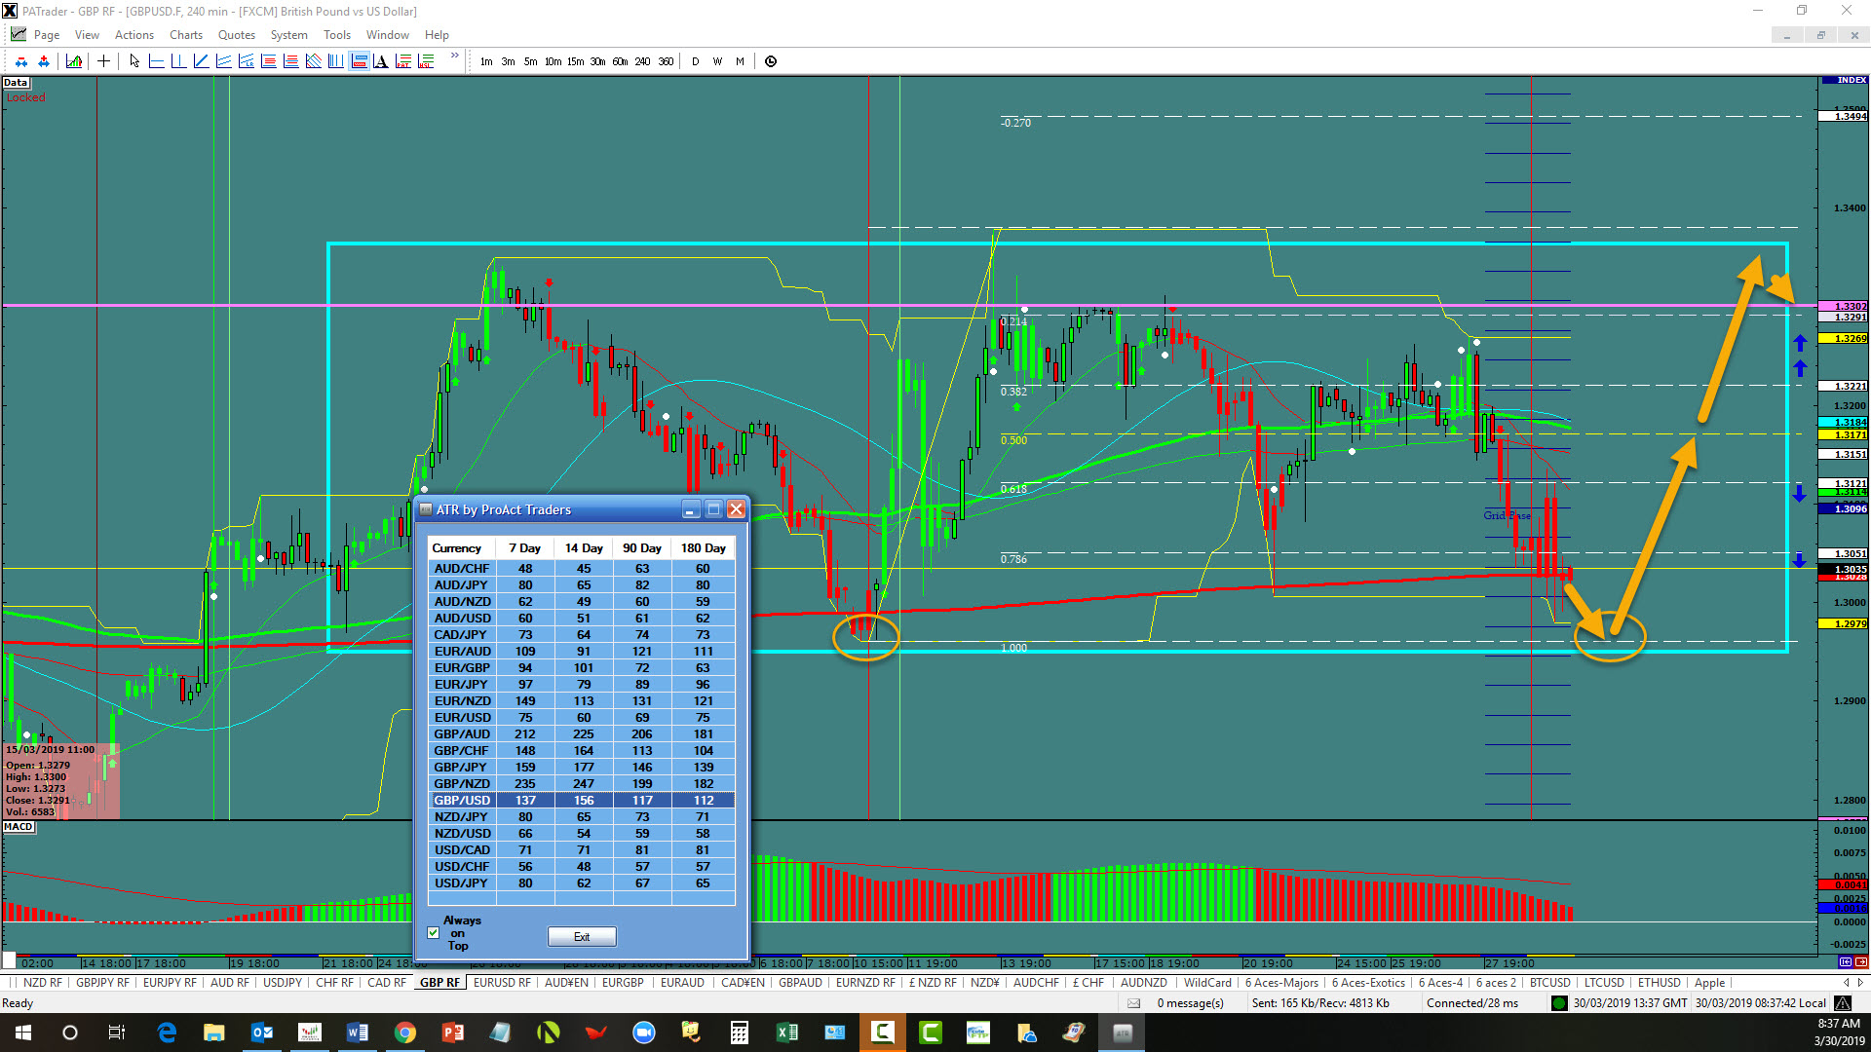Minimize the ATR by ProAct Traders window
This screenshot has width=1871, height=1052.
coord(691,509)
